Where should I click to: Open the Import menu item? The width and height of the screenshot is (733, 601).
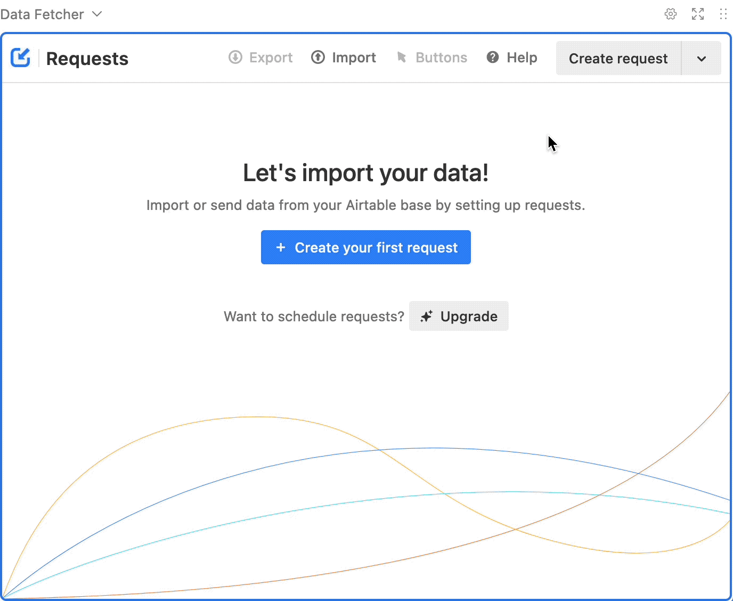pyautogui.click(x=354, y=58)
